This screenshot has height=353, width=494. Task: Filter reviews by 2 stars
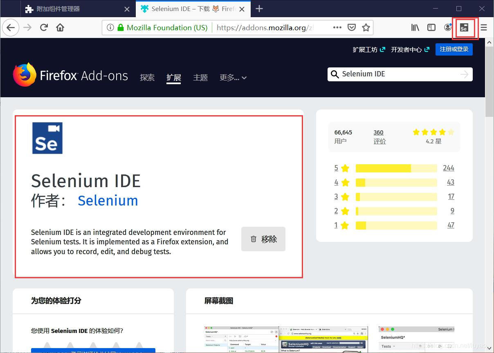[x=342, y=211]
